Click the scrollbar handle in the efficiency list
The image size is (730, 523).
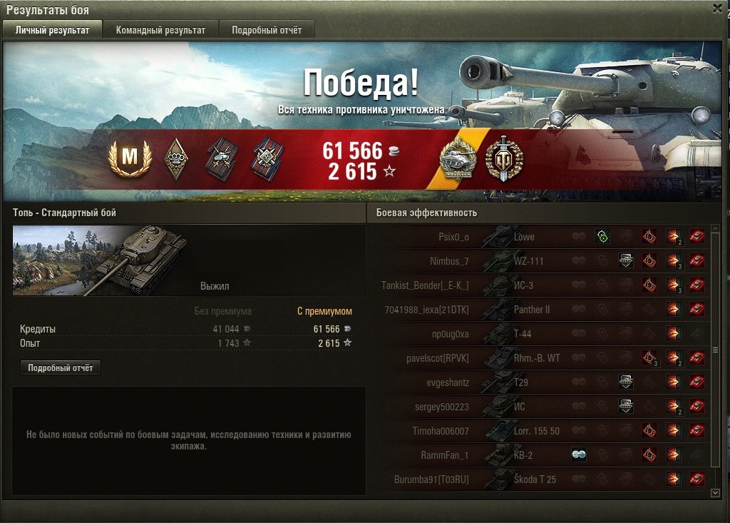pos(716,350)
